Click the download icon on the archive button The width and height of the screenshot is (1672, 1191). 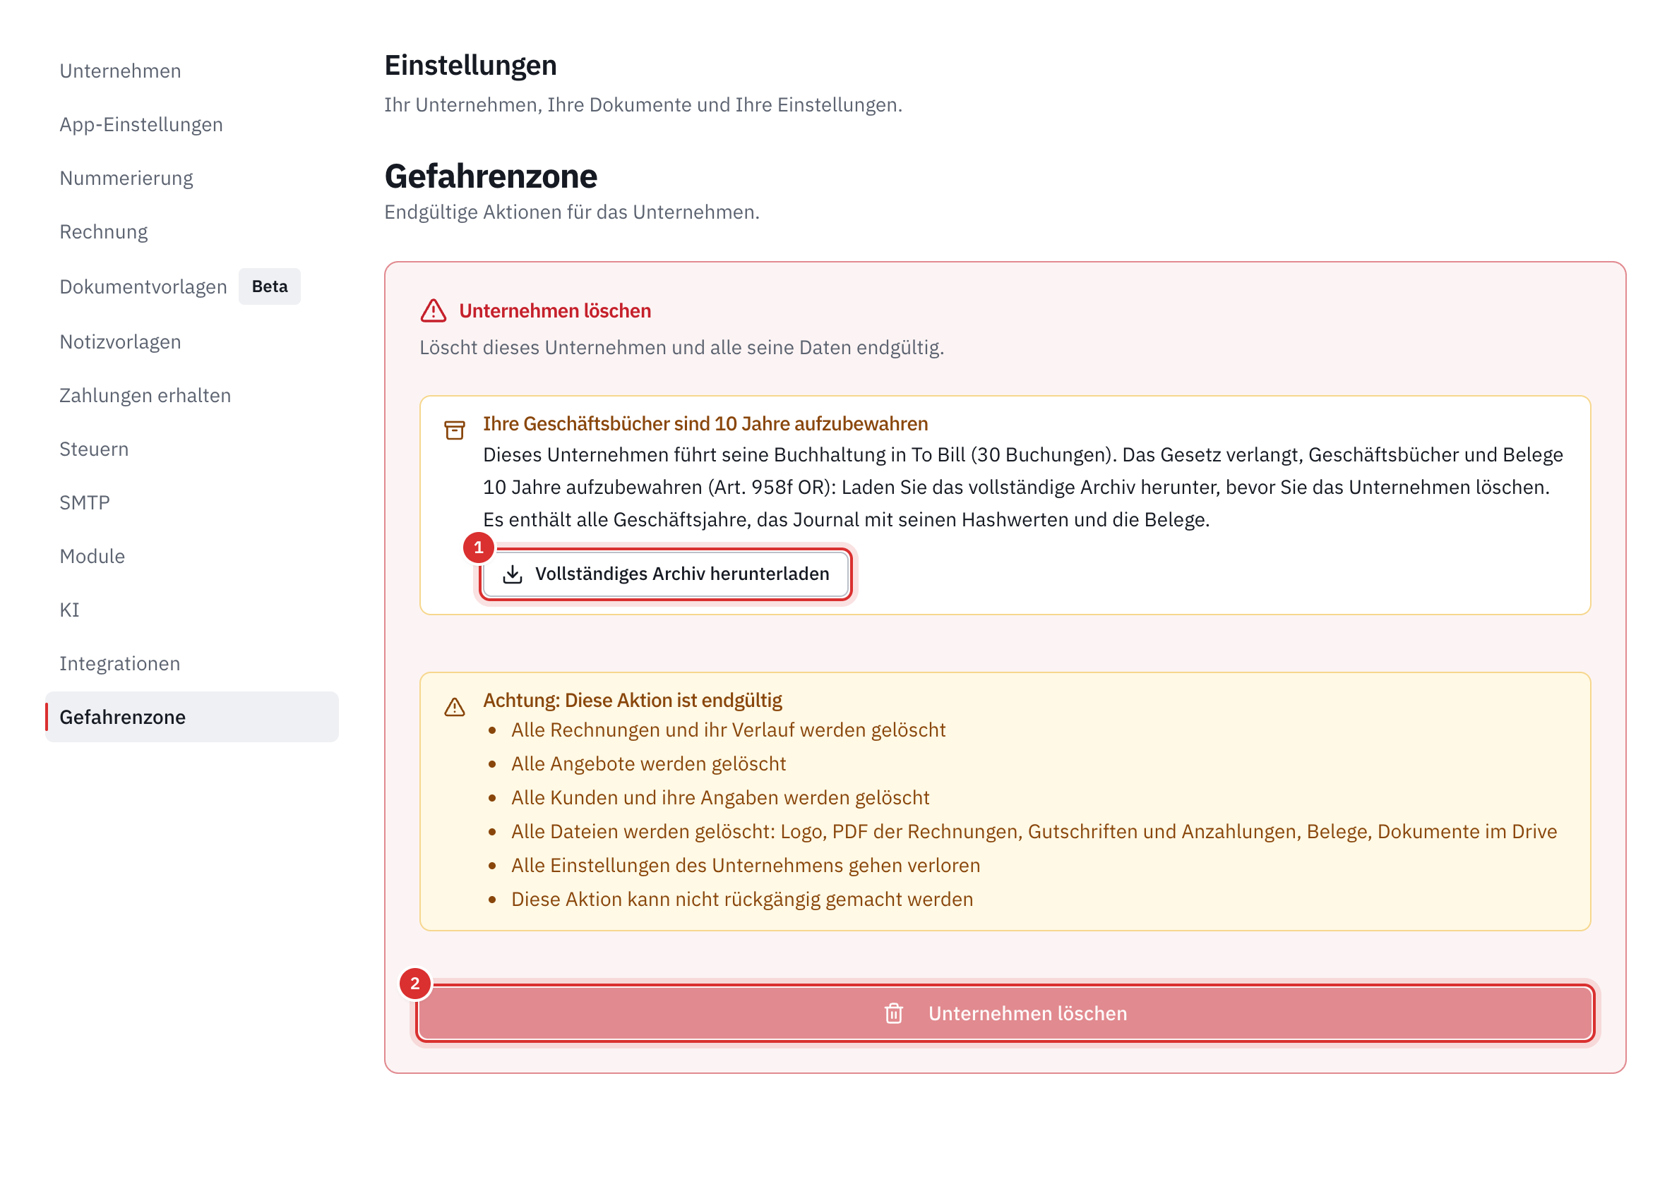pos(513,574)
